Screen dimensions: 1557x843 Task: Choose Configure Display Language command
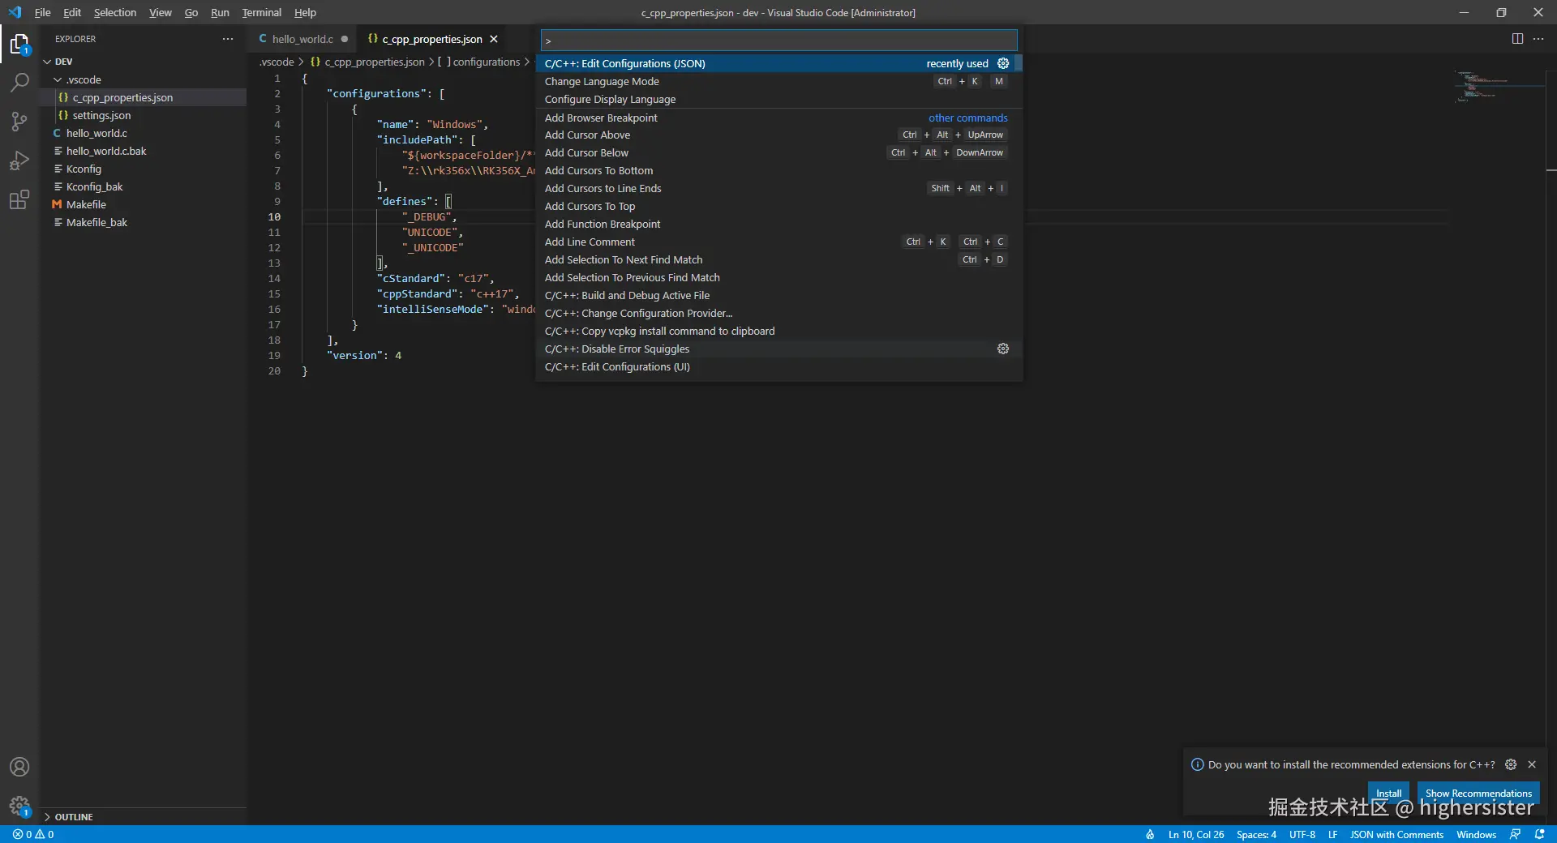pos(778,99)
